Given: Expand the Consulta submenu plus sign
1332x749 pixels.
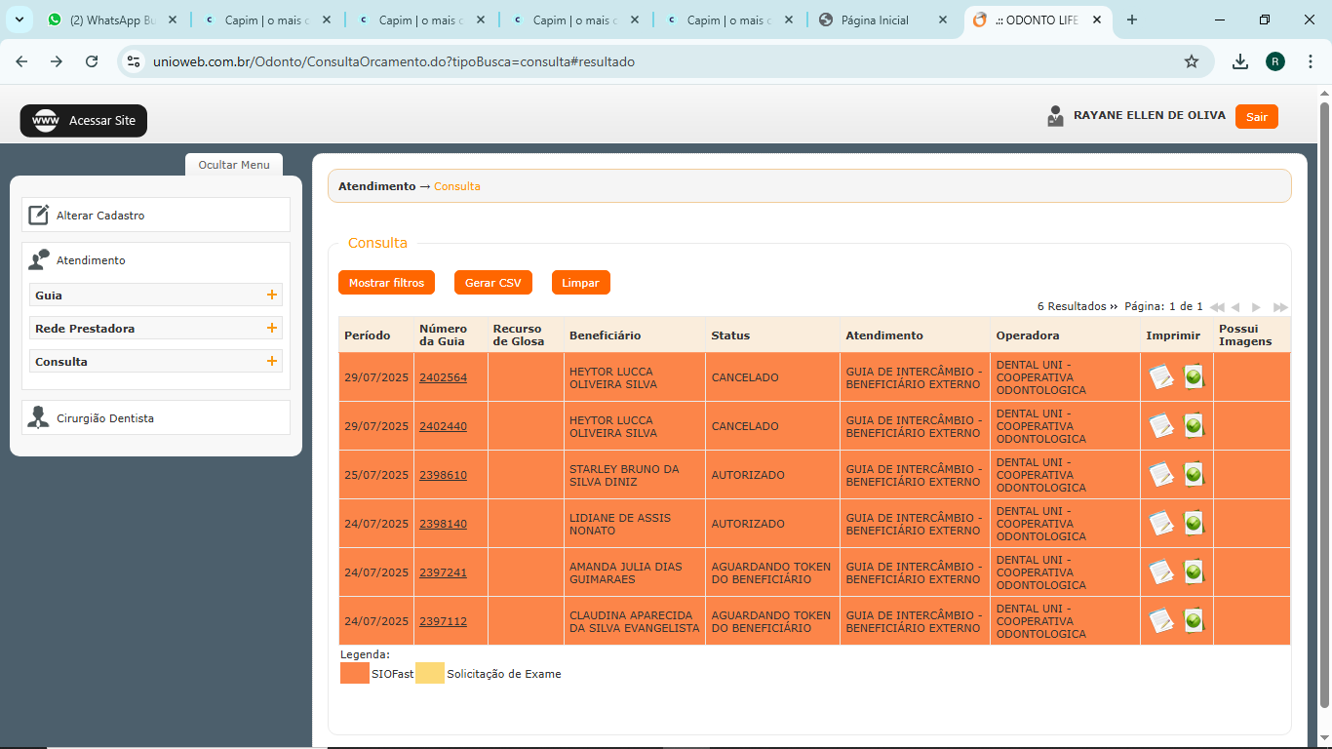Looking at the screenshot, I should pos(271,362).
